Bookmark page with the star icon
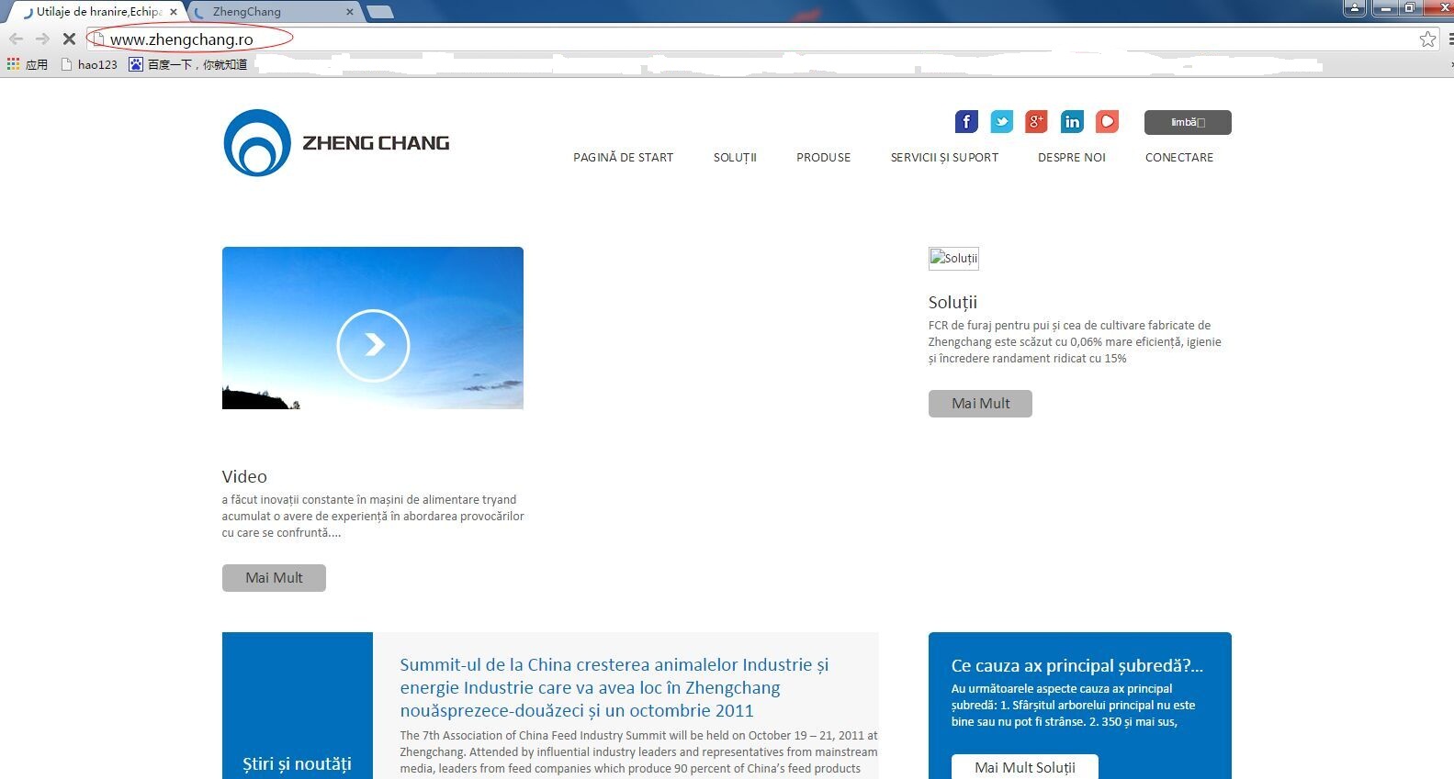The width and height of the screenshot is (1454, 779). click(x=1427, y=39)
